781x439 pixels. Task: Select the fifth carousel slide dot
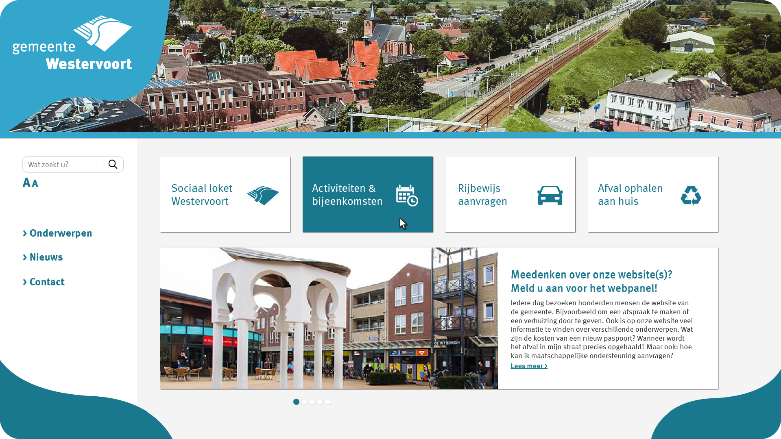click(328, 402)
